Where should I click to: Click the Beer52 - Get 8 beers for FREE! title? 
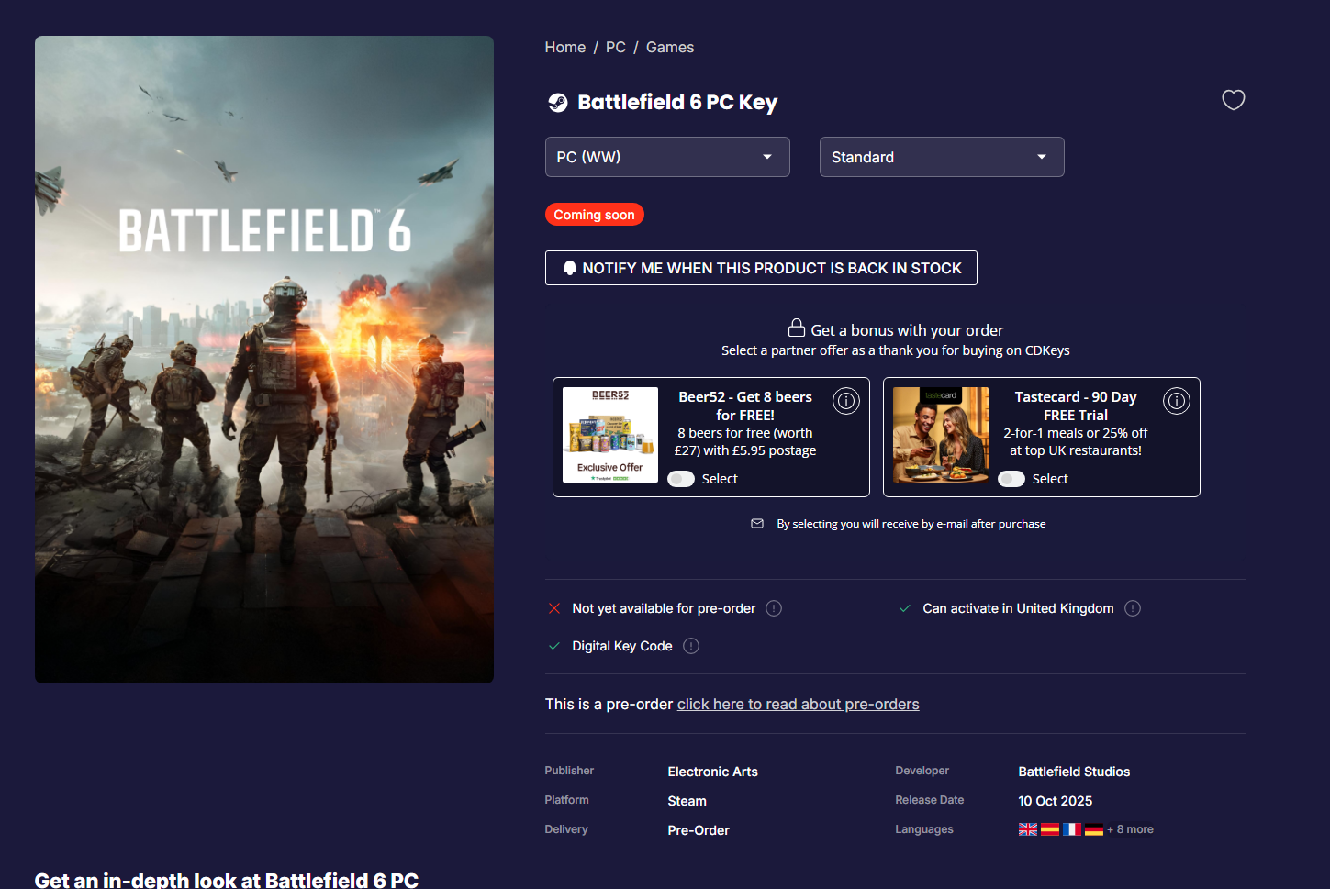(x=745, y=406)
